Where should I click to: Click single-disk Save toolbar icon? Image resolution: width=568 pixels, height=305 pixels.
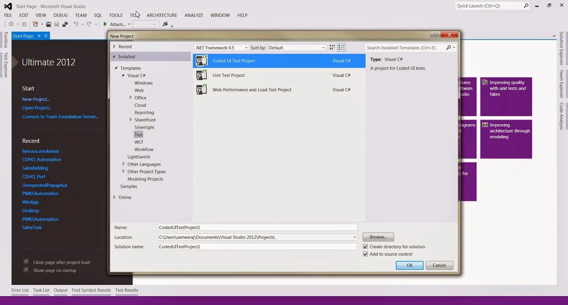(57, 24)
